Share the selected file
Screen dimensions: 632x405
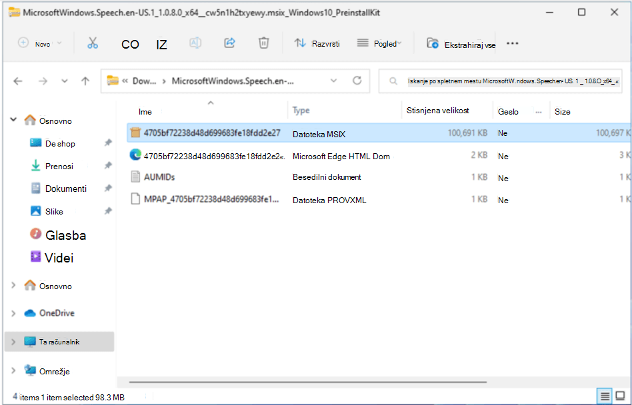click(x=230, y=43)
